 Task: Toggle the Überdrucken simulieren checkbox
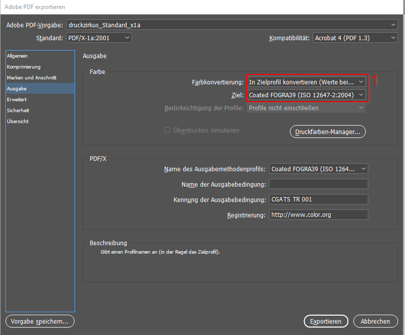pyautogui.click(x=167, y=131)
